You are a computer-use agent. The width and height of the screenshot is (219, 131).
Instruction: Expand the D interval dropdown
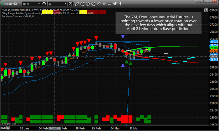[65, 4]
